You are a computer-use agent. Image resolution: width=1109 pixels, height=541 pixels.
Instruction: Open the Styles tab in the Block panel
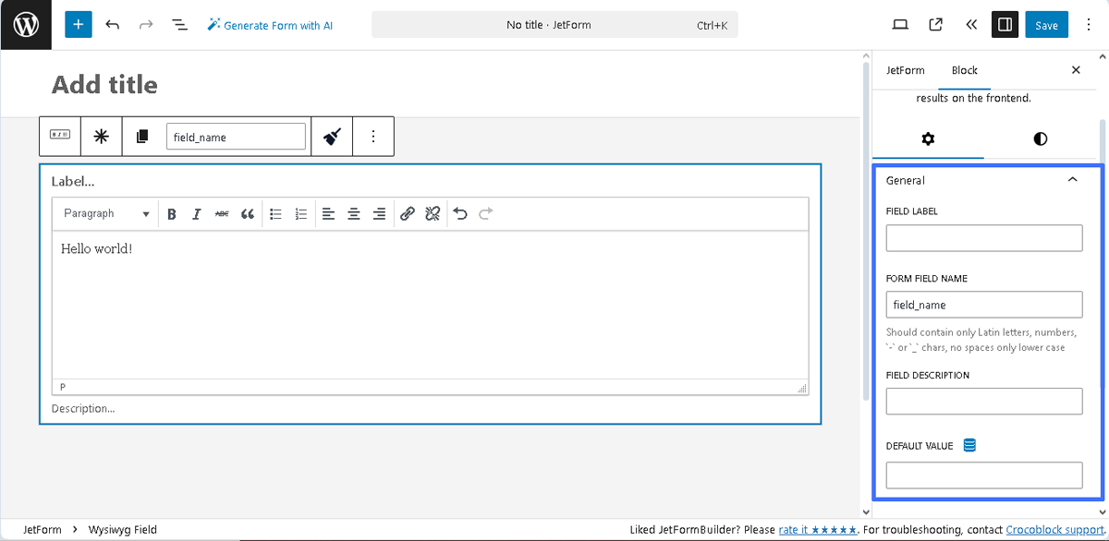(x=1039, y=139)
